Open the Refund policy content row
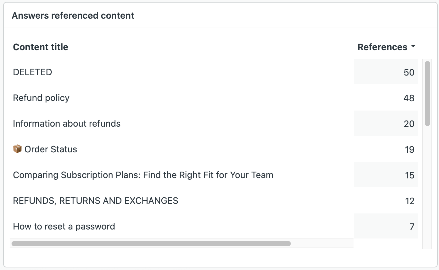 click(x=41, y=98)
